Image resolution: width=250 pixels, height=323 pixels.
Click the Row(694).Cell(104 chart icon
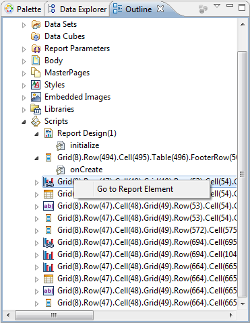[x=49, y=255]
